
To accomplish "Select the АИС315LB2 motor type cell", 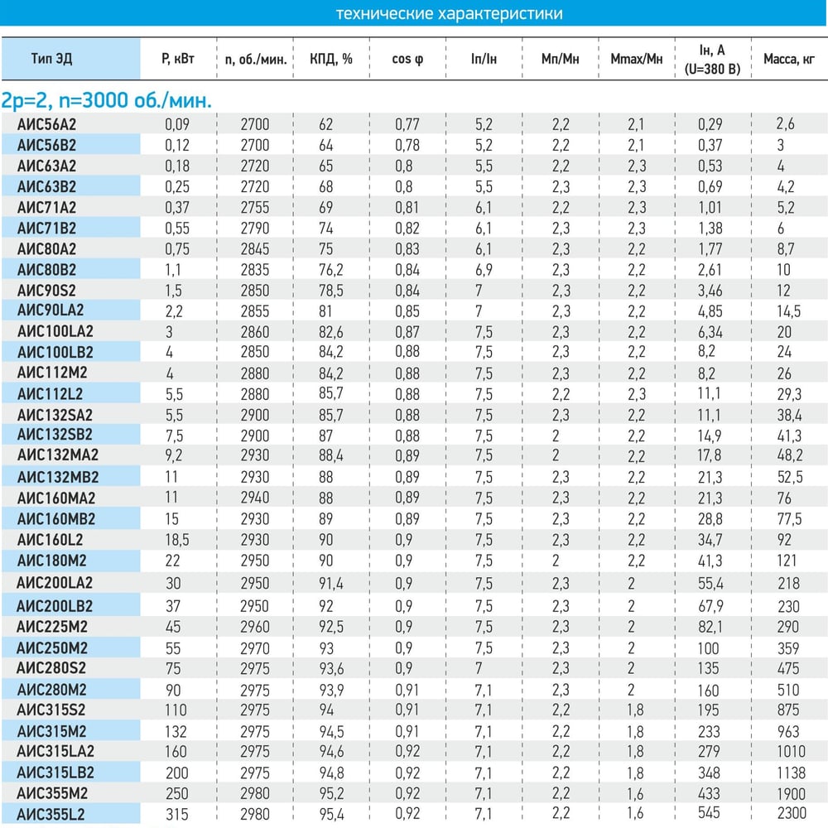I will [55, 773].
